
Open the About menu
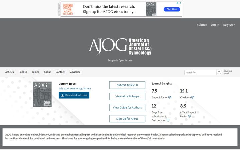[47, 72]
